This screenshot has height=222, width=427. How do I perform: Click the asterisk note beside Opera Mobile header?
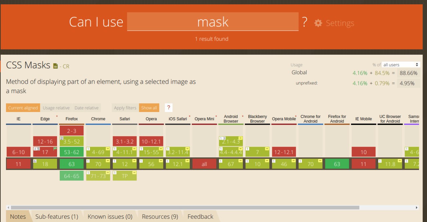[x=296, y=117]
